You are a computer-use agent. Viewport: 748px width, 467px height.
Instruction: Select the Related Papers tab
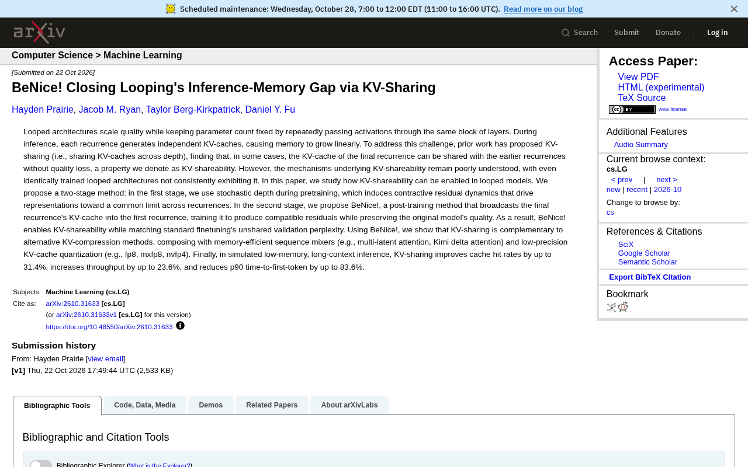(x=272, y=405)
